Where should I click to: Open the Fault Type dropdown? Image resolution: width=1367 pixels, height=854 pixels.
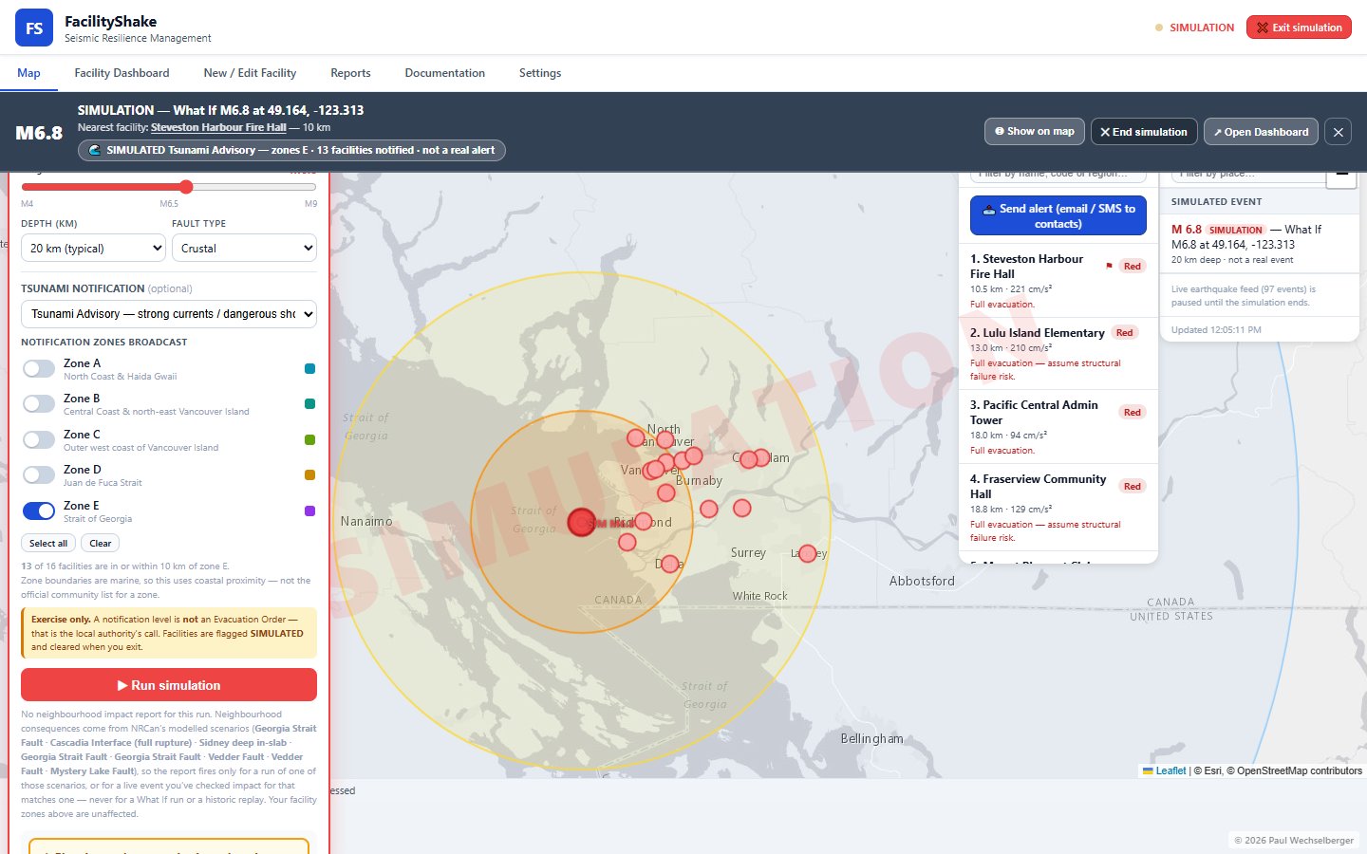coord(244,248)
